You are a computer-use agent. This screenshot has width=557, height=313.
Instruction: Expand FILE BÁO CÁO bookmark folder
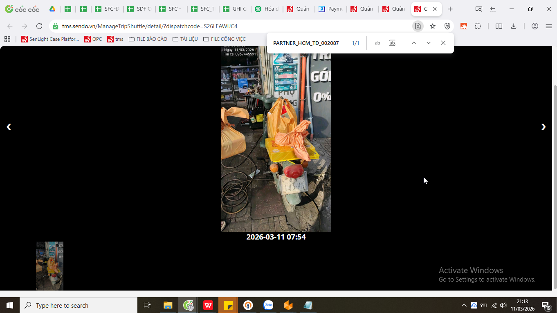(148, 39)
